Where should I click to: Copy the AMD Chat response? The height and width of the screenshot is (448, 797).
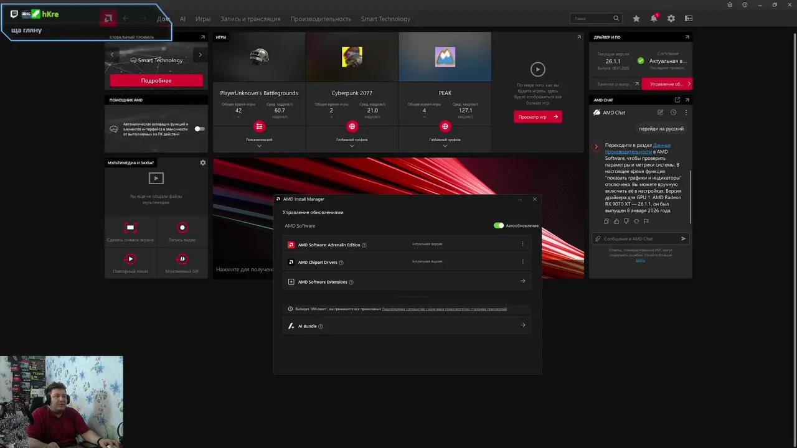(606, 221)
